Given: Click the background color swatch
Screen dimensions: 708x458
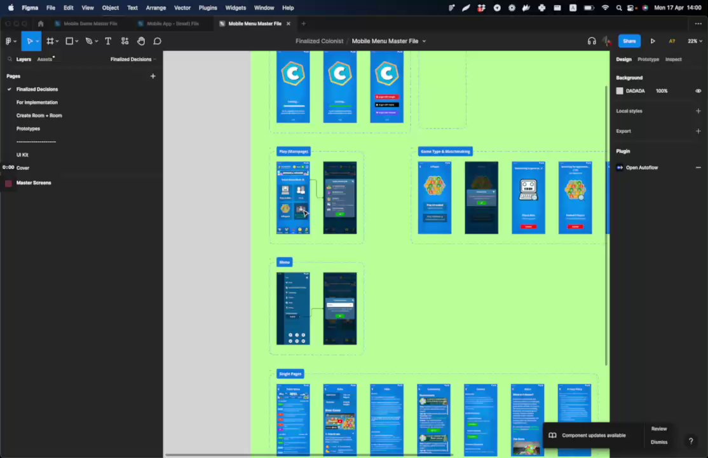Looking at the screenshot, I should click(x=620, y=91).
